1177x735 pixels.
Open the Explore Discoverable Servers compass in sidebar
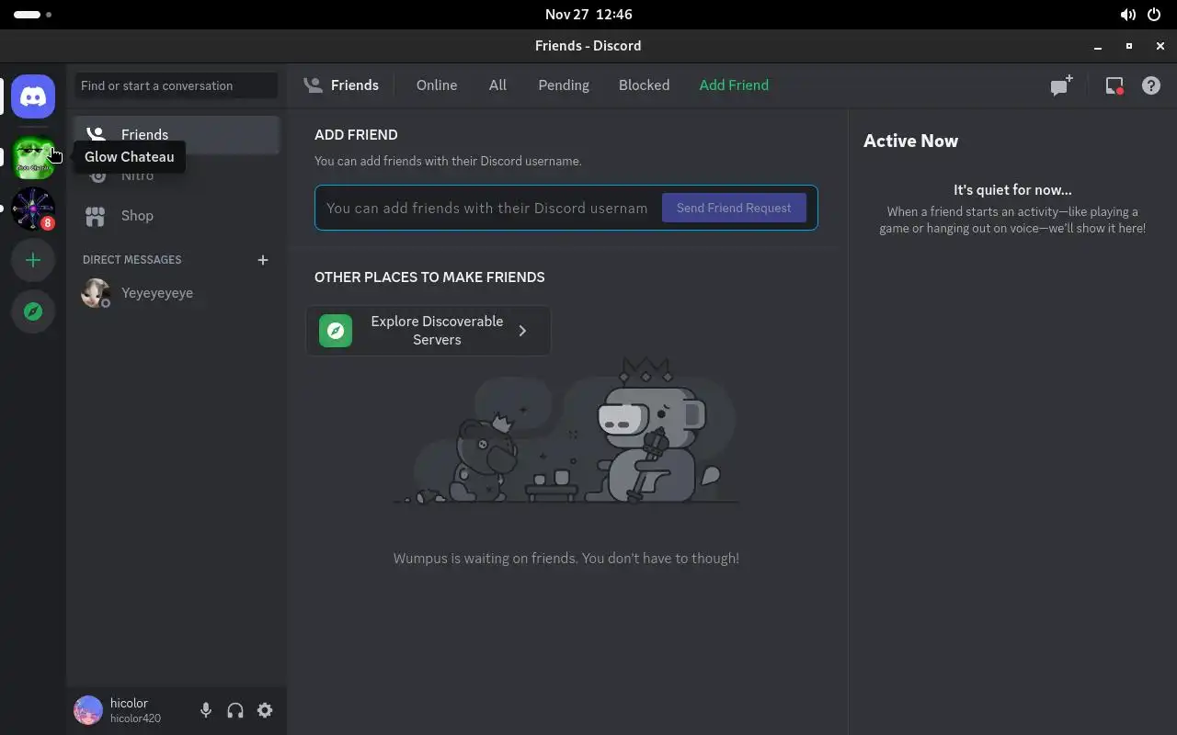[x=33, y=311]
